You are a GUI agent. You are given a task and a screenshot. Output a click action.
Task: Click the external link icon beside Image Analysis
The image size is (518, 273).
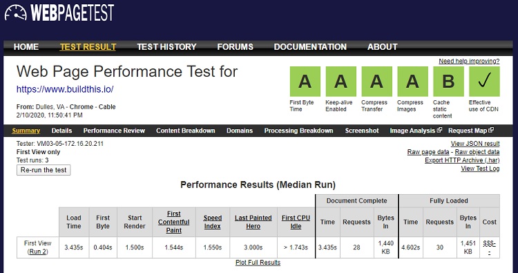coord(439,130)
